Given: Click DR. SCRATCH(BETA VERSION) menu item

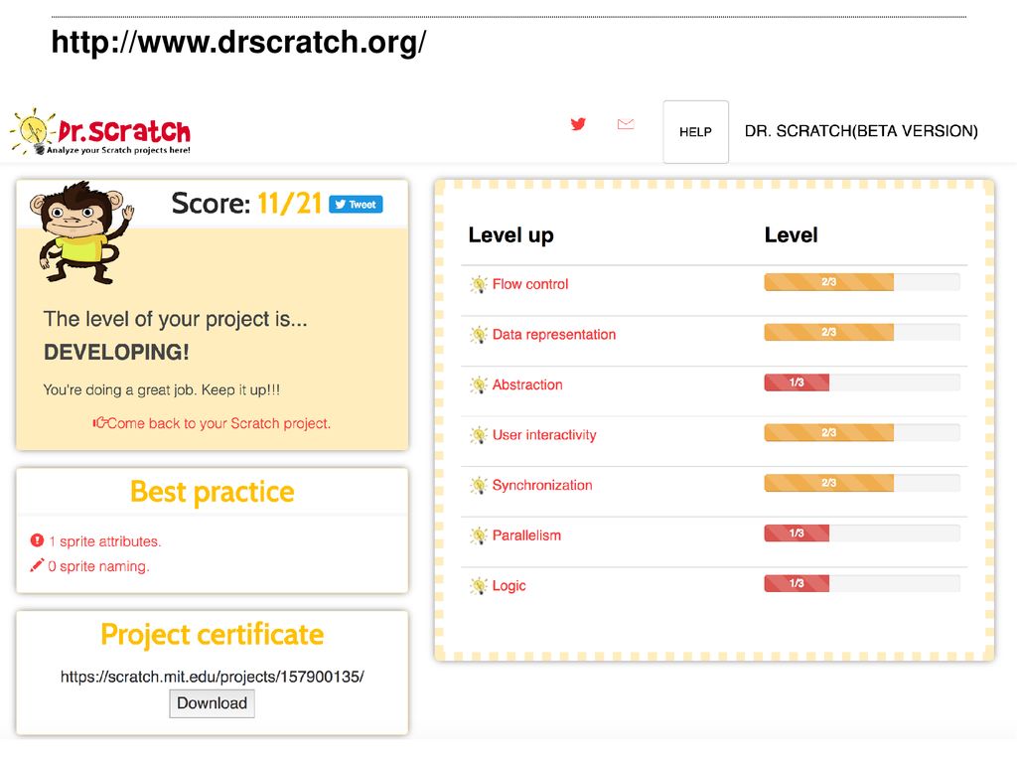Looking at the screenshot, I should click(861, 131).
